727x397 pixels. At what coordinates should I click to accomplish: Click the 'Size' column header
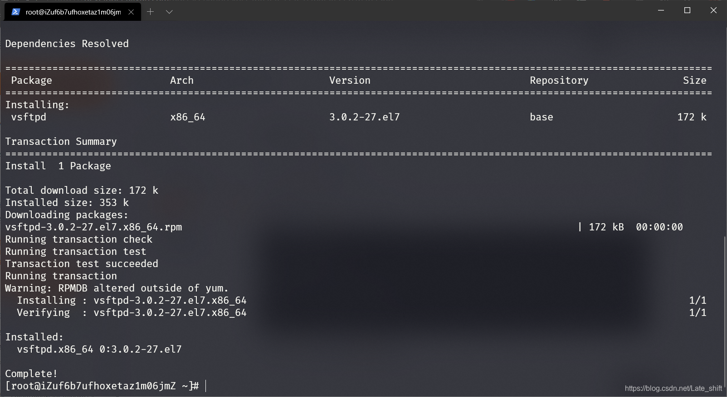695,81
